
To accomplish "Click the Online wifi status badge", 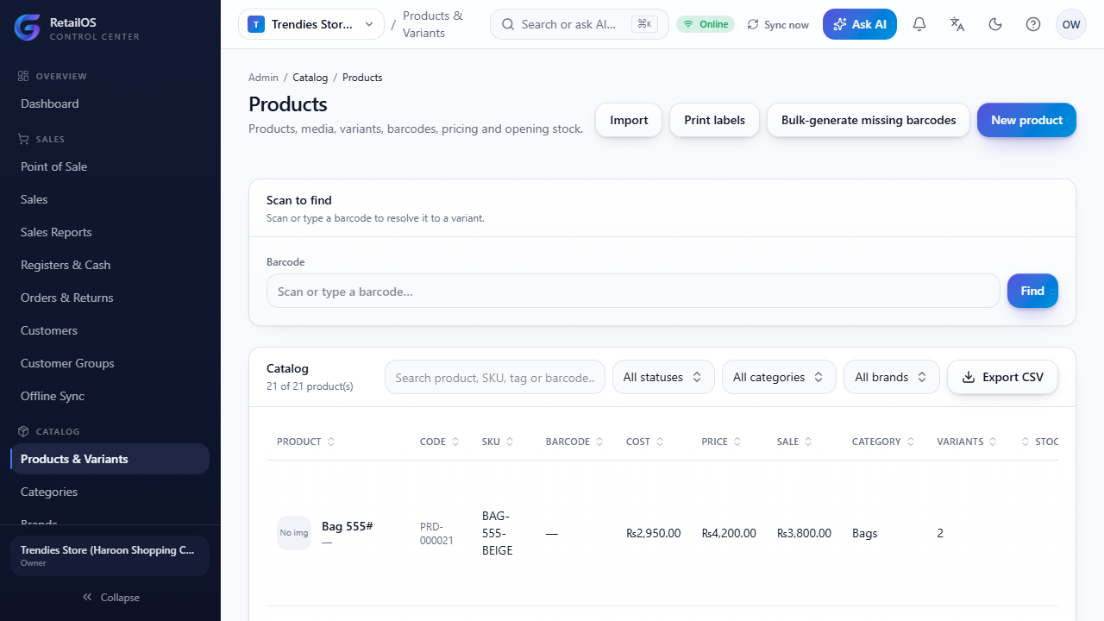I will pyautogui.click(x=706, y=24).
